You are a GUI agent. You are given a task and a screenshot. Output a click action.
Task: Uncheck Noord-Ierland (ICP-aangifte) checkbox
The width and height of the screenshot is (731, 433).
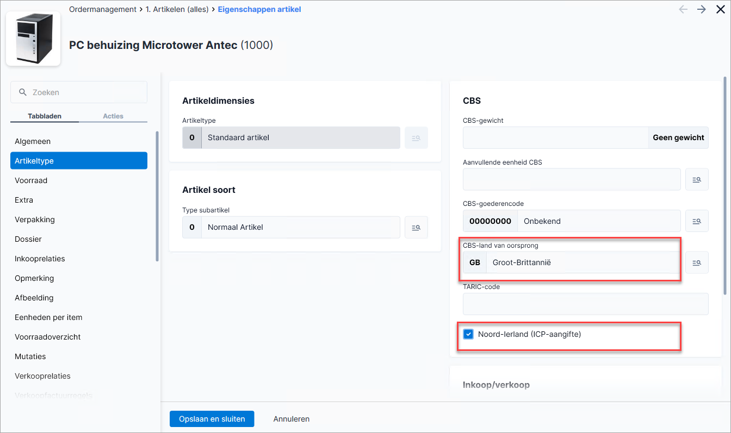pos(468,334)
